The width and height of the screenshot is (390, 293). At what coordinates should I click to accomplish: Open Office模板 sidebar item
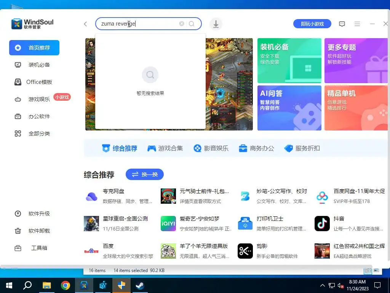[x=34, y=82]
